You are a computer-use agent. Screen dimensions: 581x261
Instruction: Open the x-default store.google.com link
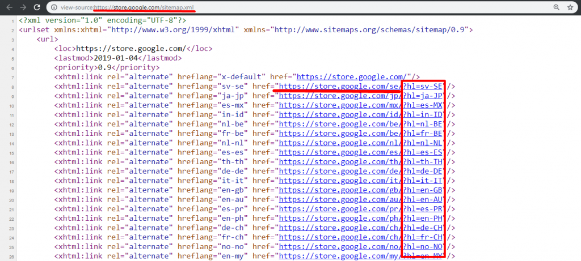coord(352,76)
